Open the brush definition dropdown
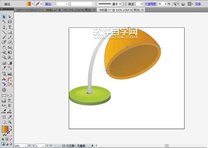 [x=94, y=4]
